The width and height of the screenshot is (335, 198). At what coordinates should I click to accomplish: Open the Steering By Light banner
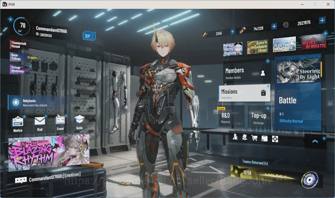coord(299,71)
